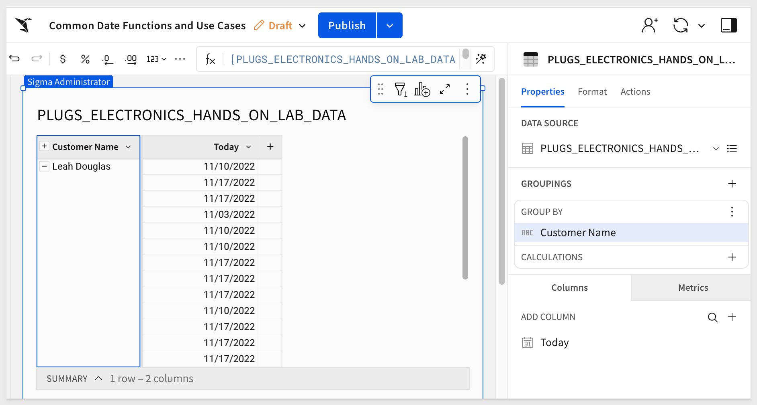This screenshot has height=405, width=757.
Task: Open the 123 number format dropdown
Action: coord(156,59)
